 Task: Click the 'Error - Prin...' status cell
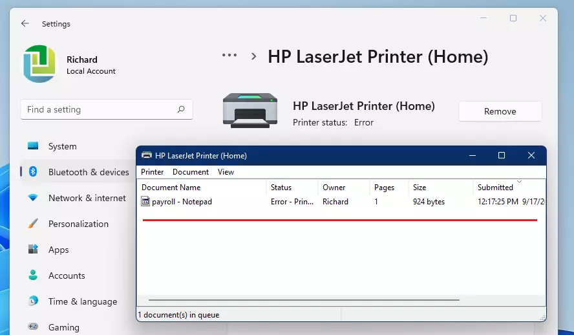point(292,202)
